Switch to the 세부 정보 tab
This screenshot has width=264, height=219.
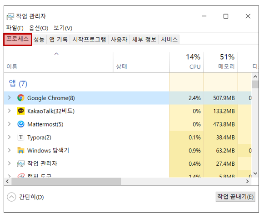144,40
